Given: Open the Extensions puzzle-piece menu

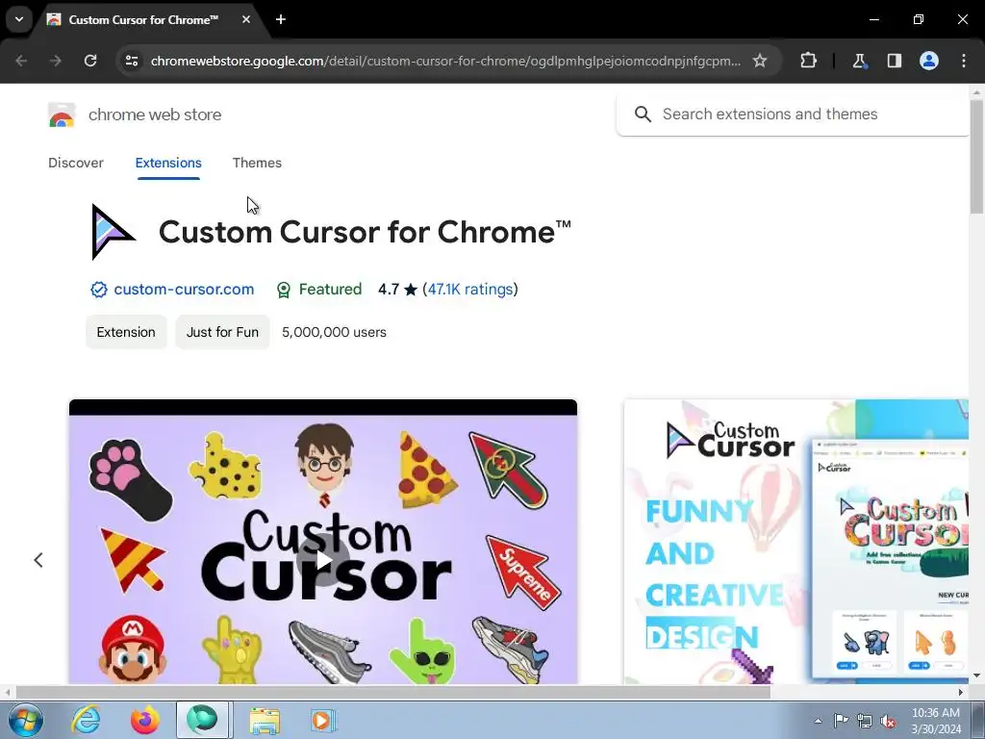Looking at the screenshot, I should [808, 61].
